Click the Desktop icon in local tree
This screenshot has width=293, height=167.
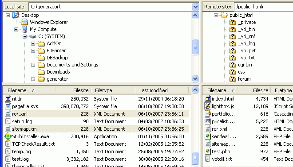tap(16, 15)
